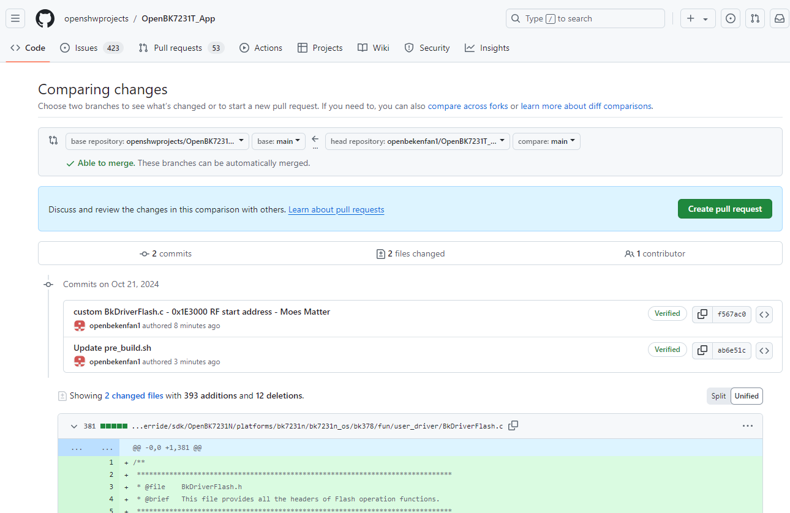Click the hunk header @@ -0,0 +1,381 @@
Screen dimensions: 790x513
point(167,447)
